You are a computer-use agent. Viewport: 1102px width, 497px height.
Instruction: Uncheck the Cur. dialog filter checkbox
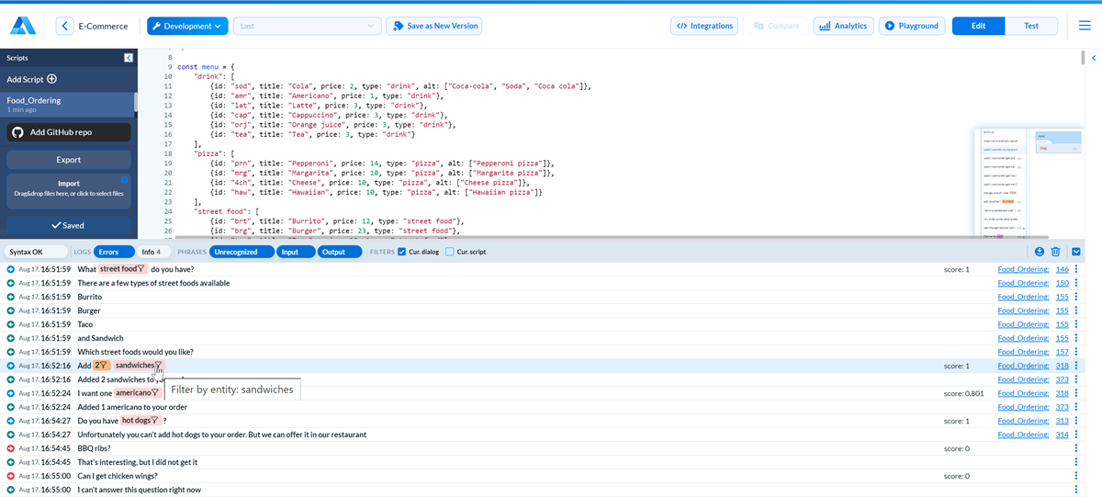402,252
